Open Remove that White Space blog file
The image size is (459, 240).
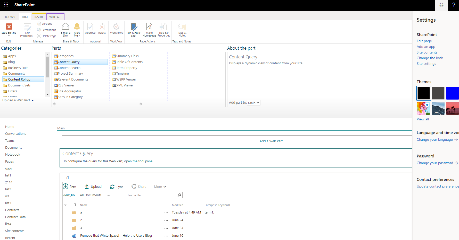[116, 236]
